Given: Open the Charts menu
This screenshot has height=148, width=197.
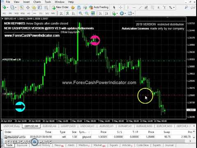Looking at the screenshot, I should [37, 2].
